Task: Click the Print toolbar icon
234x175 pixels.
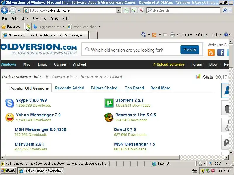Action: click(172, 35)
